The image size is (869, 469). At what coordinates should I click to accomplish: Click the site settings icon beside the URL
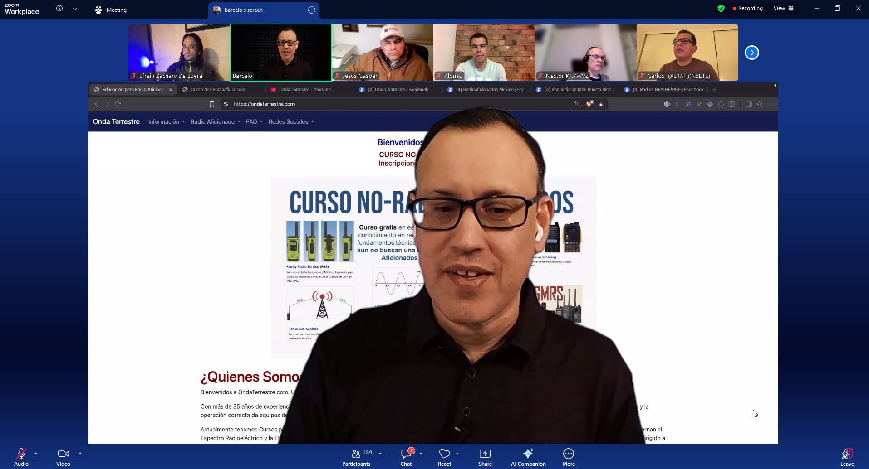tap(226, 104)
